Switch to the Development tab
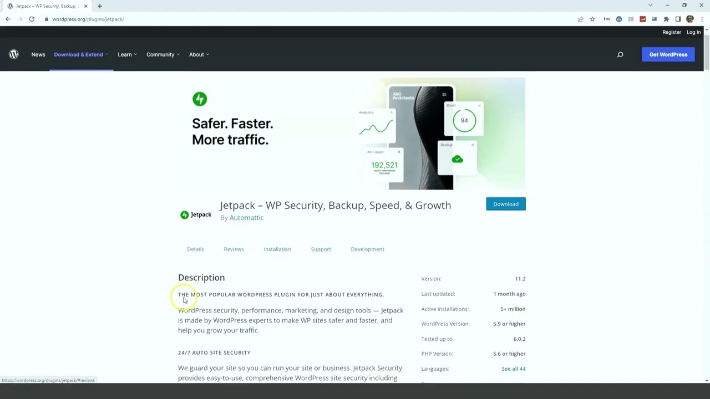 point(367,249)
